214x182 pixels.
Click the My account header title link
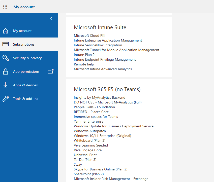[24, 7]
